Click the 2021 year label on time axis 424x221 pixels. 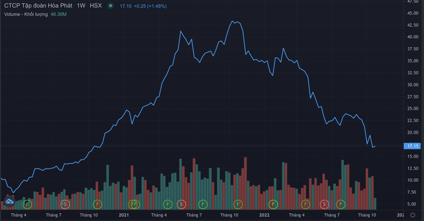click(124, 215)
